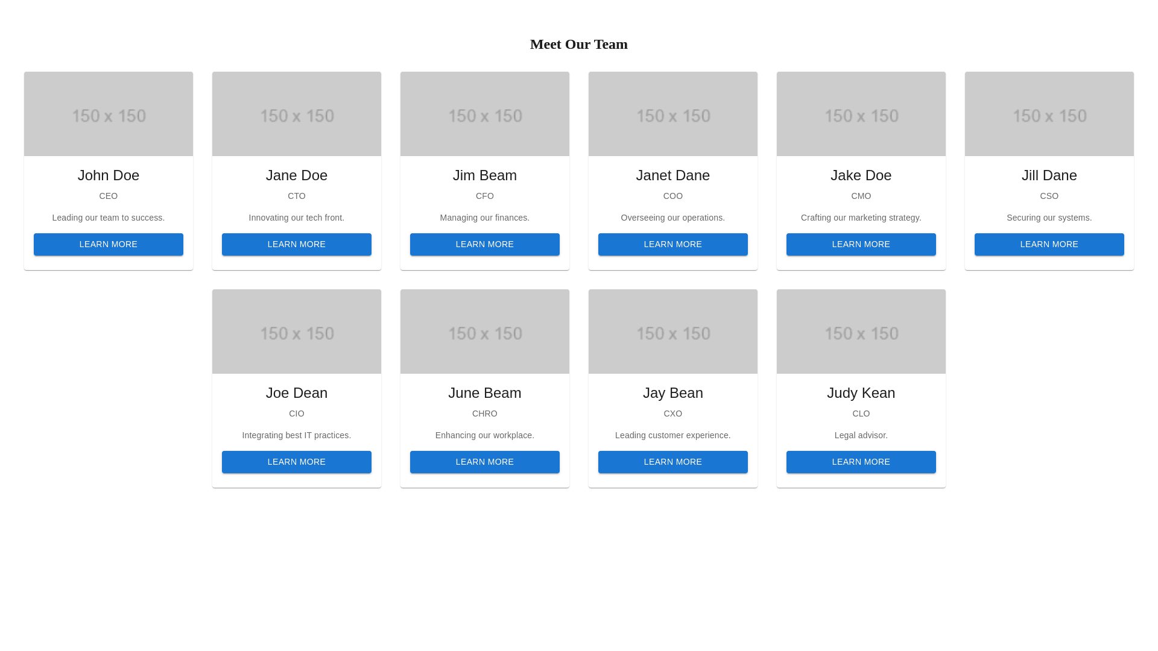1158x651 pixels.
Task: Select Judy Kean's profile image
Action: click(861, 332)
